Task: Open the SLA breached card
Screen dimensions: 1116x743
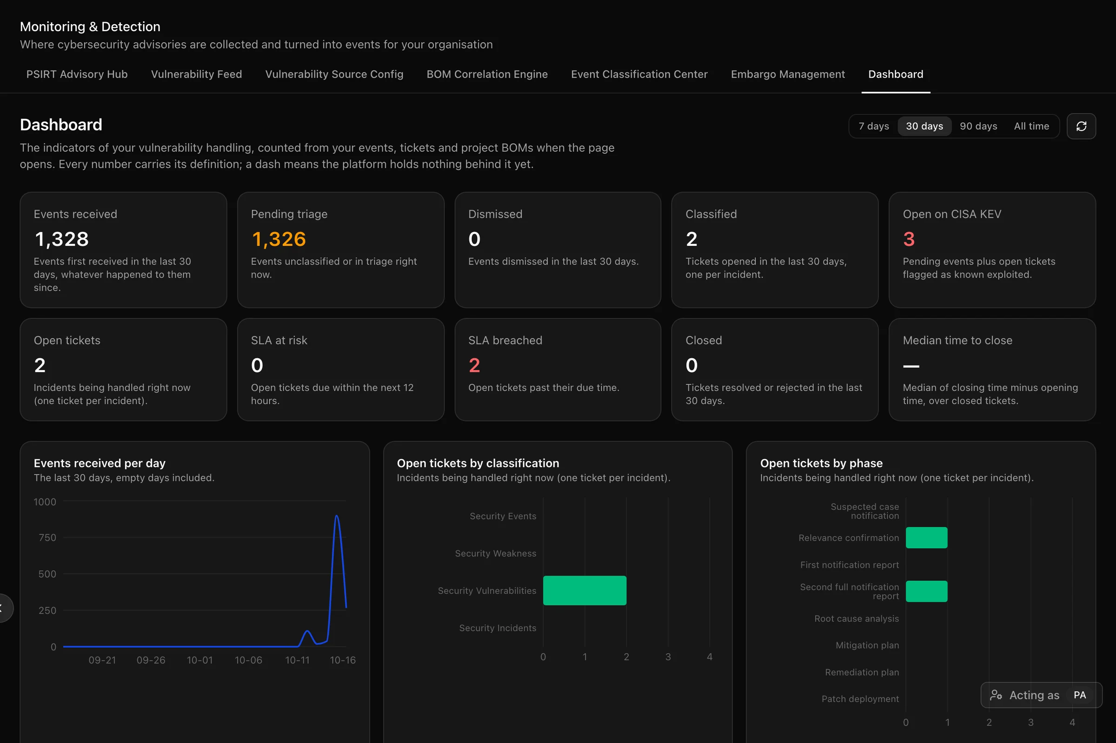Action: (x=558, y=369)
